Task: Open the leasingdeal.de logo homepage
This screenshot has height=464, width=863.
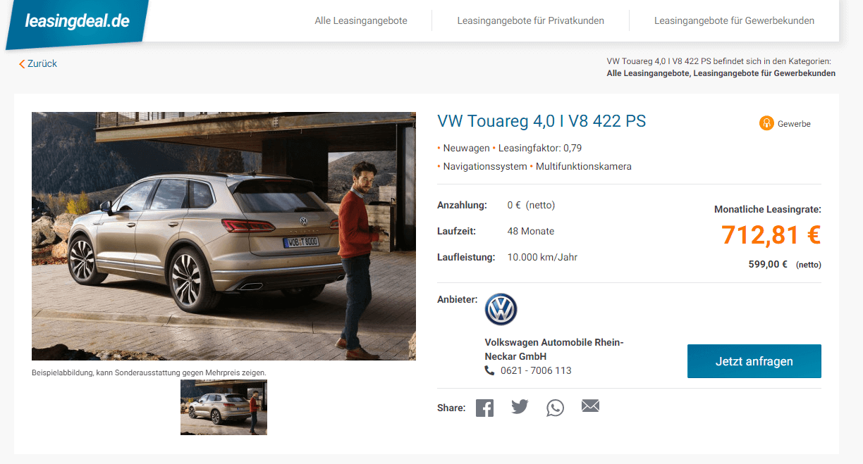Action: (78, 22)
